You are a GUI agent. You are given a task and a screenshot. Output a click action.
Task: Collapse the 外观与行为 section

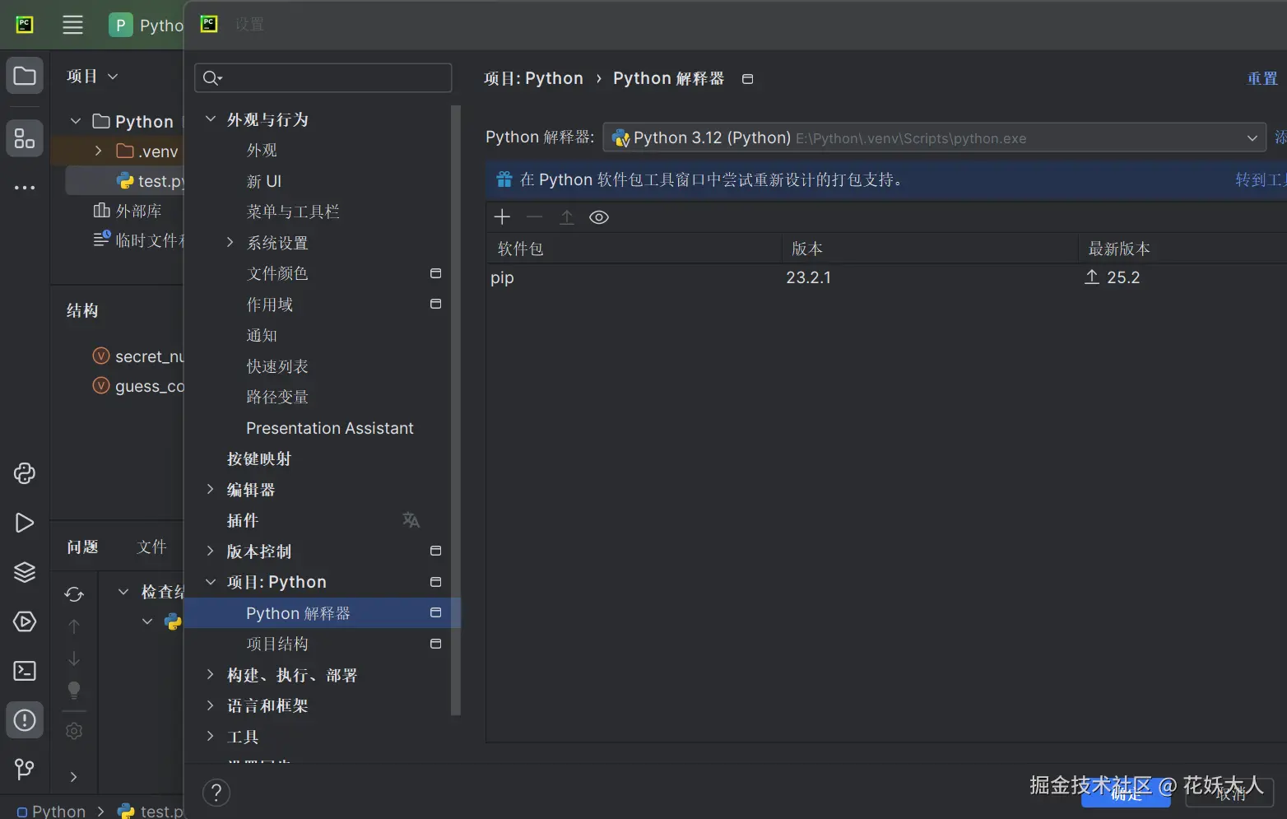coord(211,119)
